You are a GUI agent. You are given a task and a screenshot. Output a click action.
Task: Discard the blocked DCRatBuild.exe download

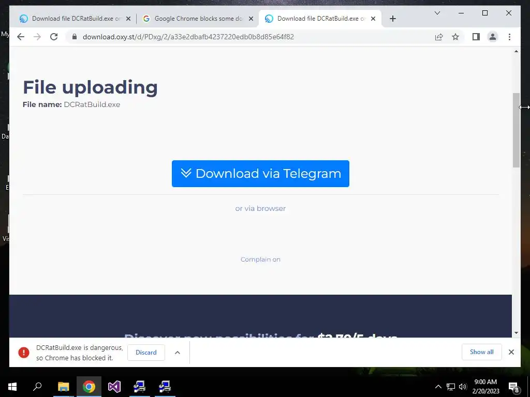pyautogui.click(x=146, y=353)
